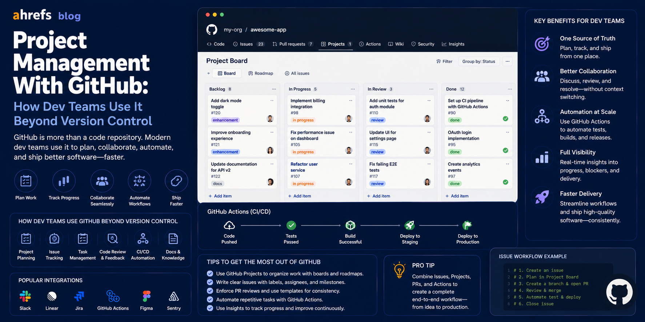This screenshot has height=322, width=645.
Task: Open Project Board more options ellipsis menu
Action: pyautogui.click(x=508, y=61)
